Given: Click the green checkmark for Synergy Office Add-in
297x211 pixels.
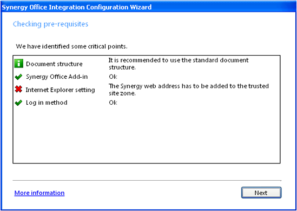Looking at the screenshot, I should [x=18, y=77].
